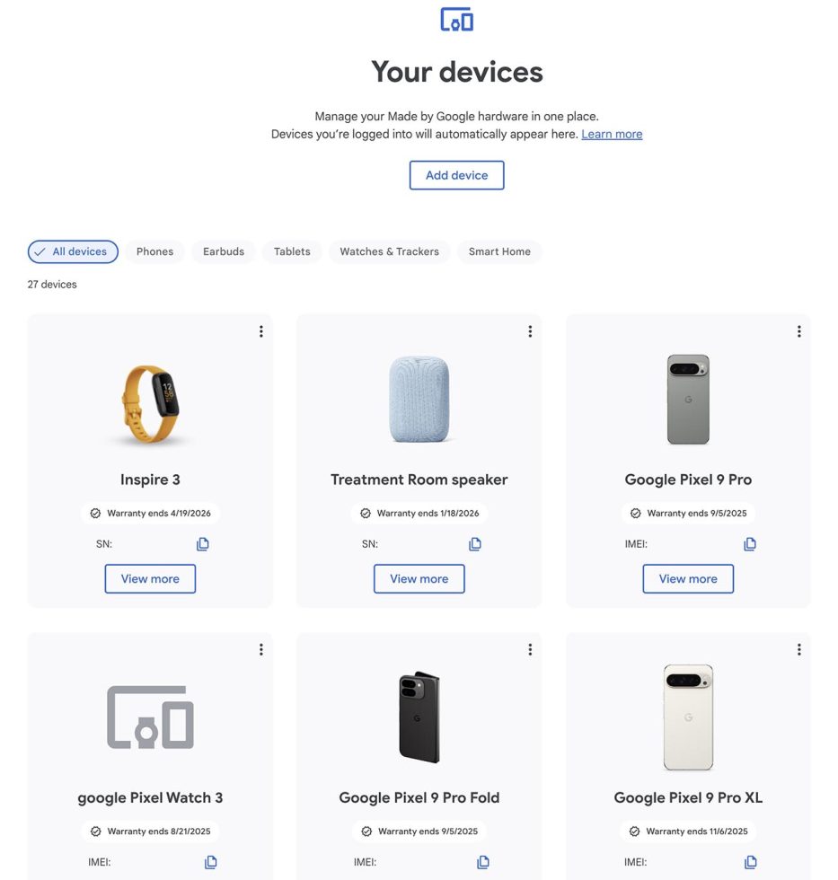This screenshot has width=838, height=880.
Task: Open the Treatment Room speaker three-dot menu
Action: (530, 331)
